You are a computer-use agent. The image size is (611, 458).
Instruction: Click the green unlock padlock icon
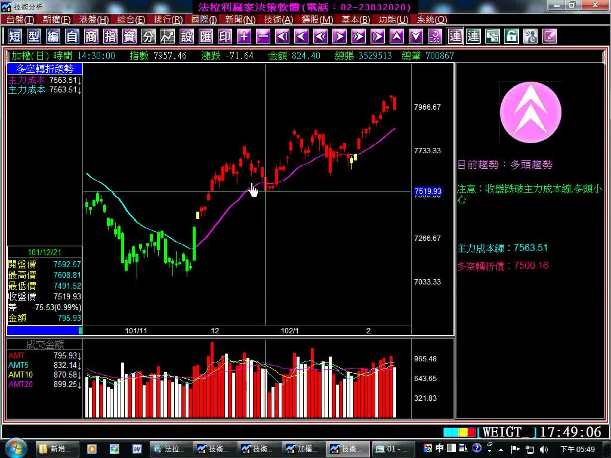(511, 36)
